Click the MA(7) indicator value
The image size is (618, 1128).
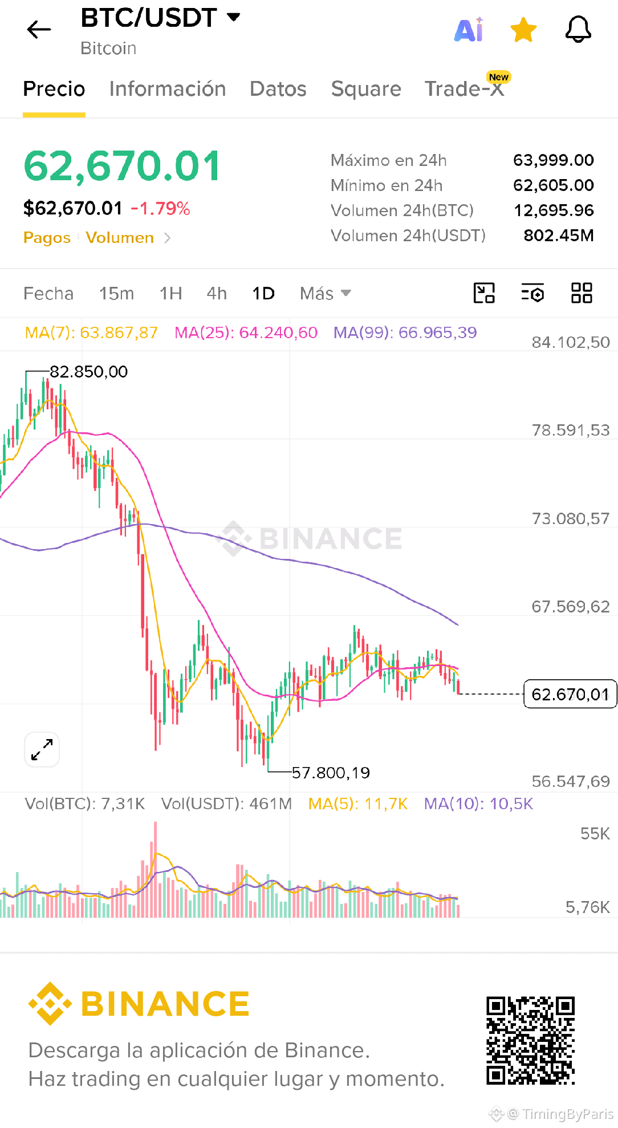click(x=91, y=332)
